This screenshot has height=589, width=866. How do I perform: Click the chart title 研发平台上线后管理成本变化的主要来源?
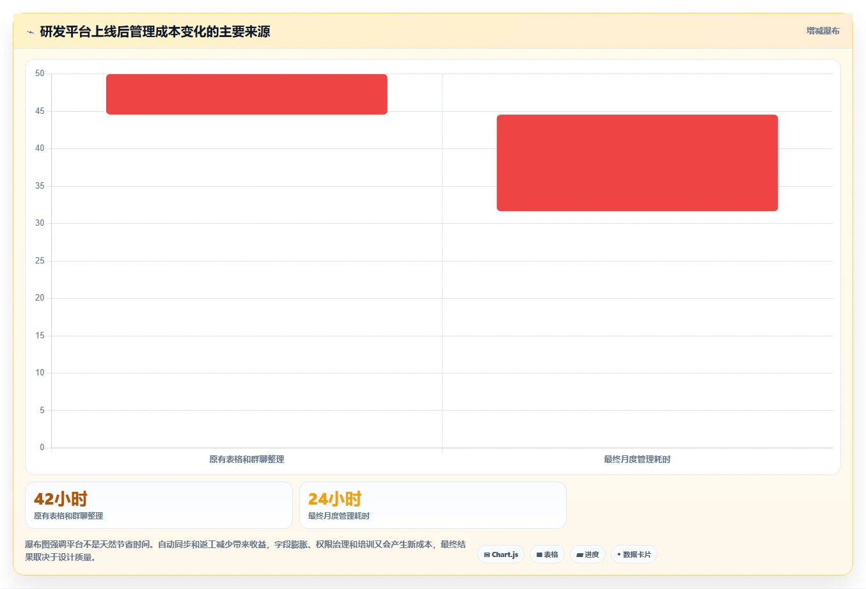pos(155,31)
